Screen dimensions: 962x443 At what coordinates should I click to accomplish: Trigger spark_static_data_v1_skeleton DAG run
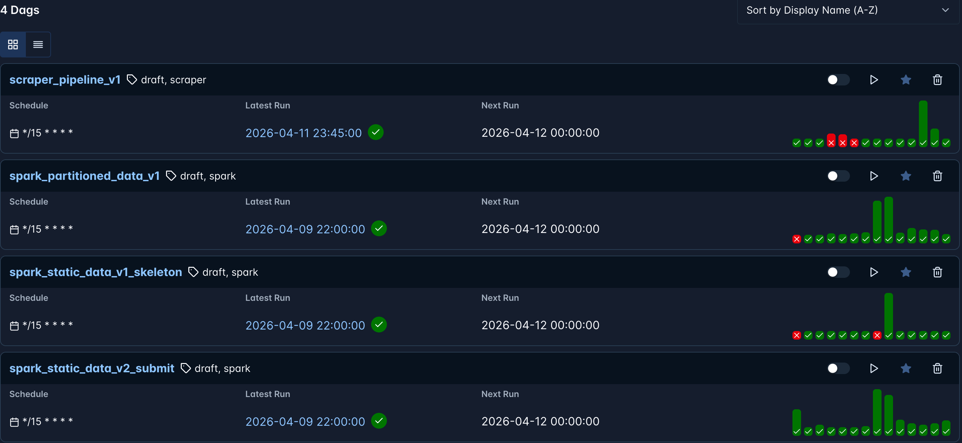[874, 272]
